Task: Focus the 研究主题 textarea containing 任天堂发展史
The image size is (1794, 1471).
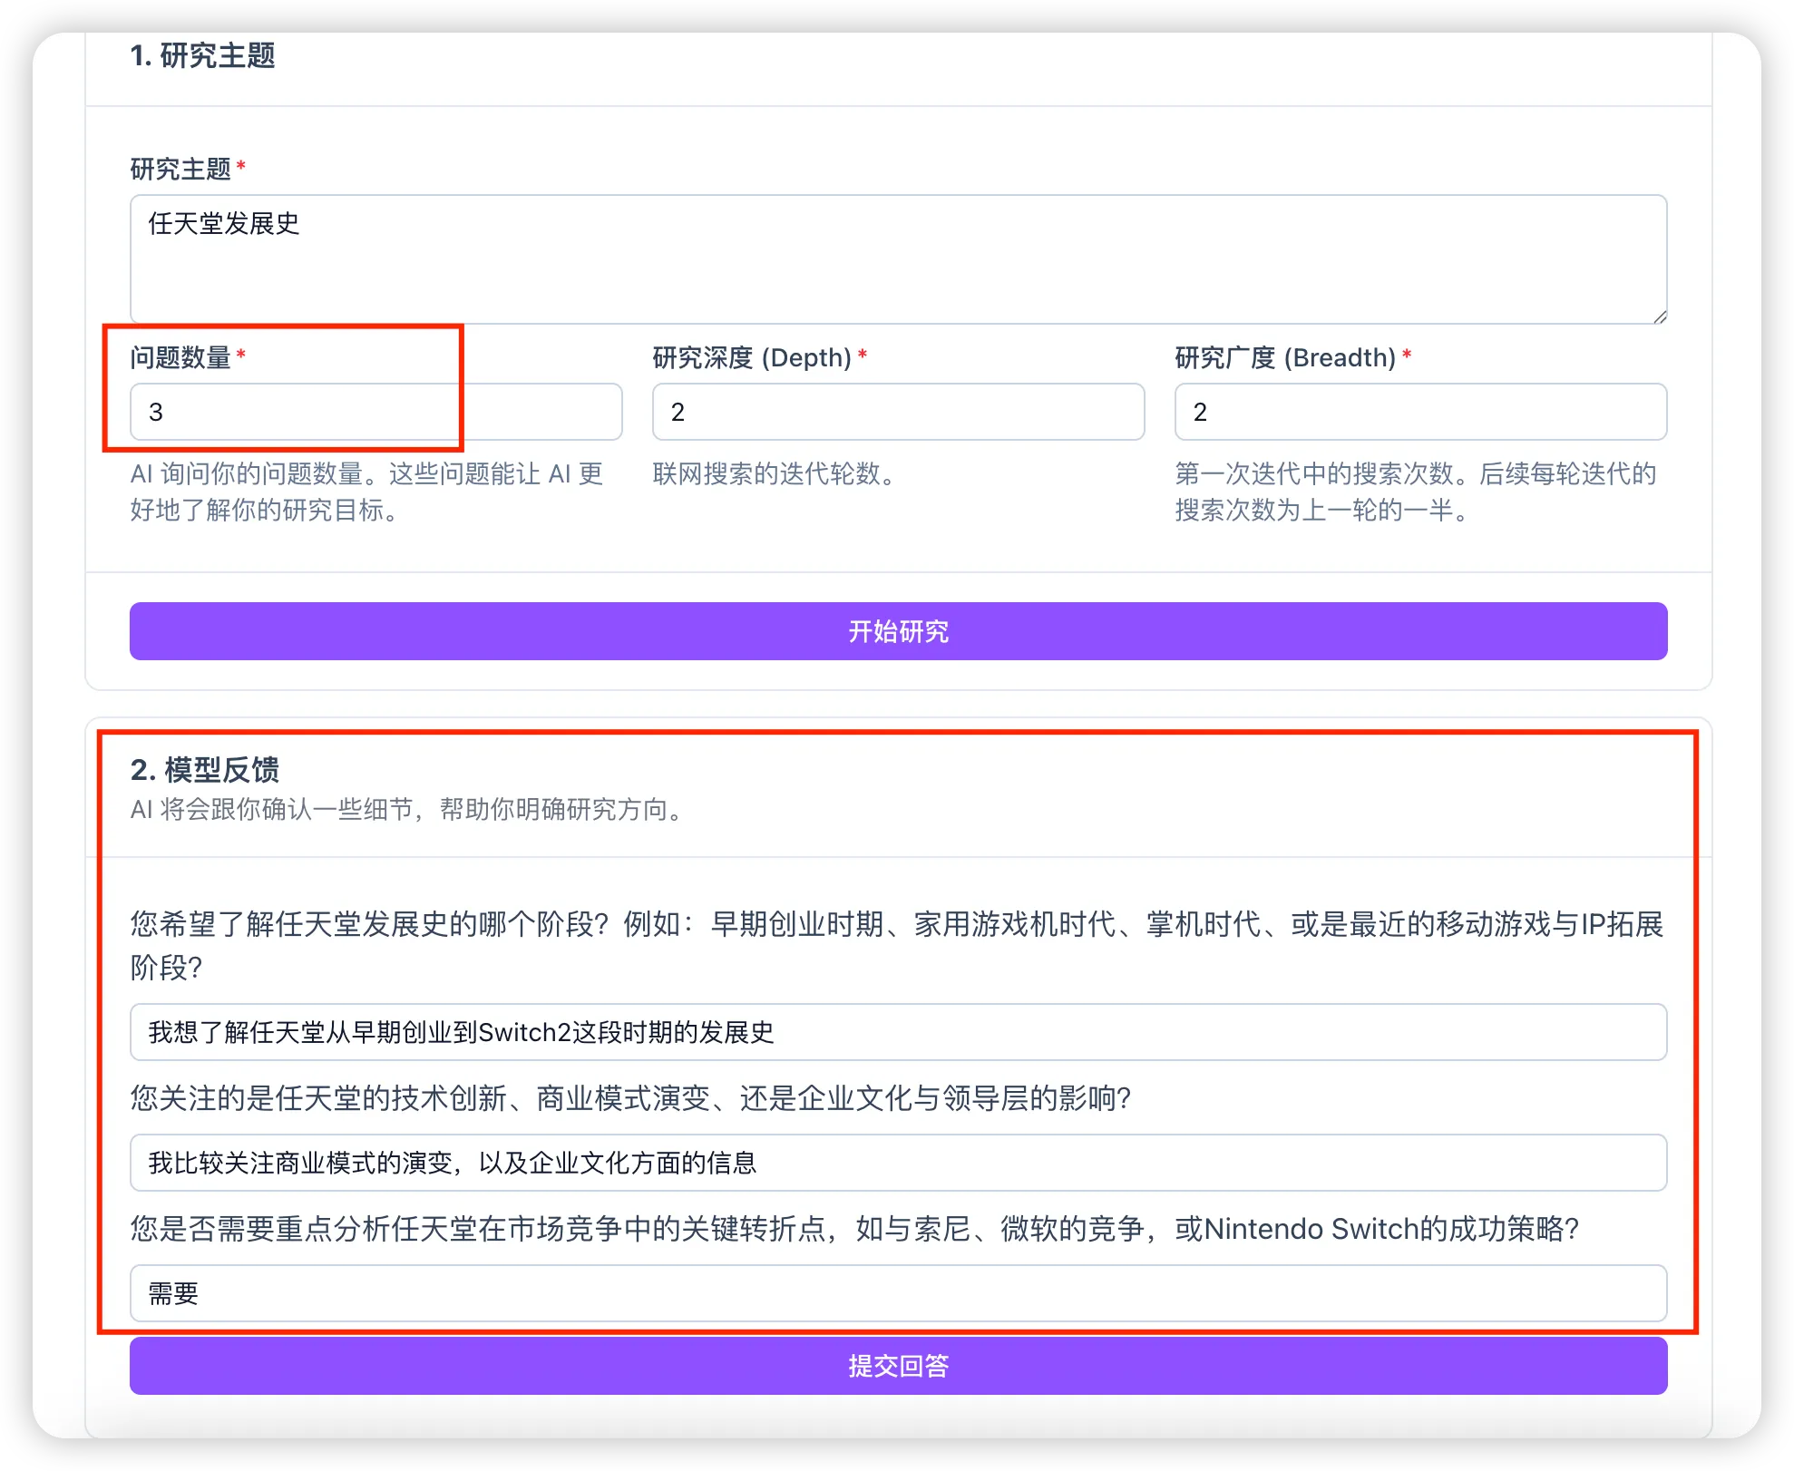Action: point(898,259)
